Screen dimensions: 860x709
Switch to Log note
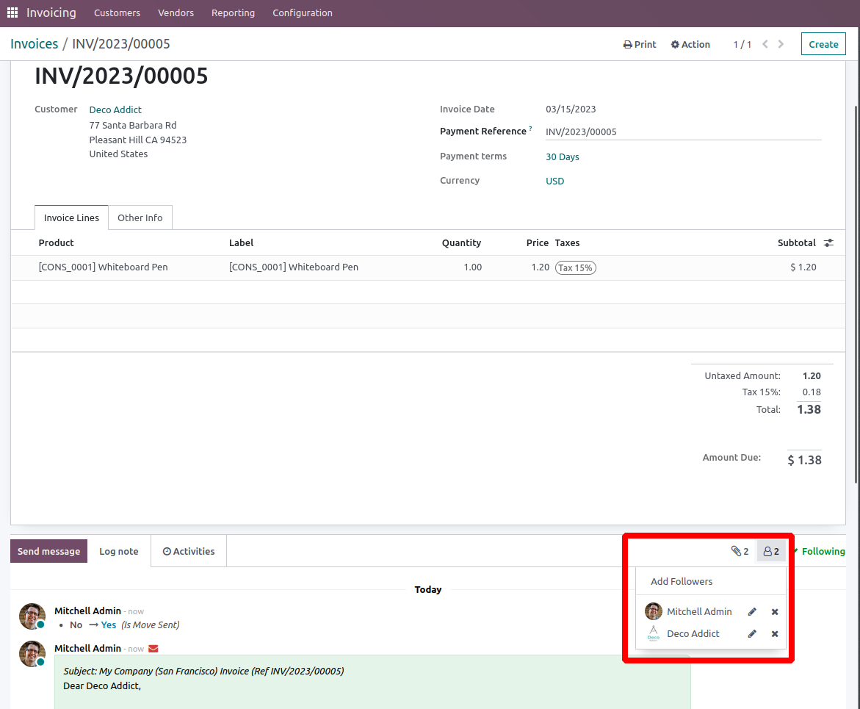pyautogui.click(x=118, y=551)
